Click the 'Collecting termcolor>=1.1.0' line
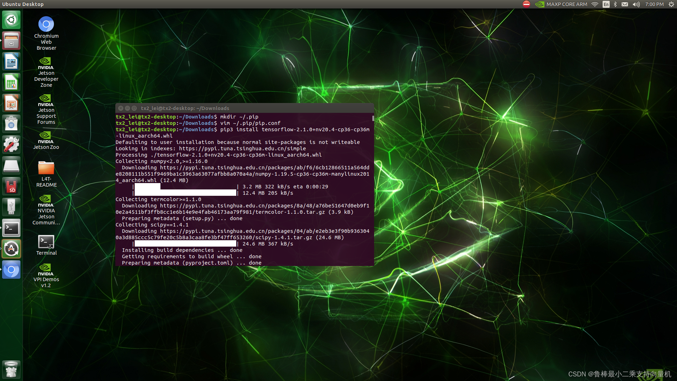This screenshot has width=677, height=381. 158,199
